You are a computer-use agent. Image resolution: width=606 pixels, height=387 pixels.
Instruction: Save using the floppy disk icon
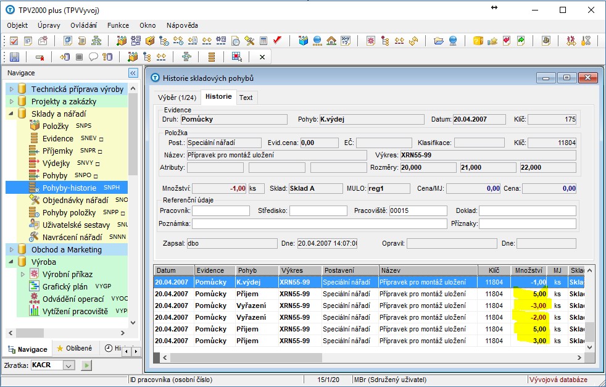click(14, 57)
